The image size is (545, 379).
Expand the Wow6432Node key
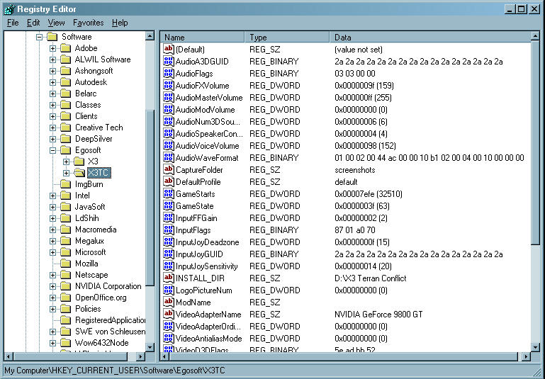[x=53, y=343]
